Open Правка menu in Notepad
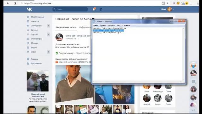 click(103, 25)
